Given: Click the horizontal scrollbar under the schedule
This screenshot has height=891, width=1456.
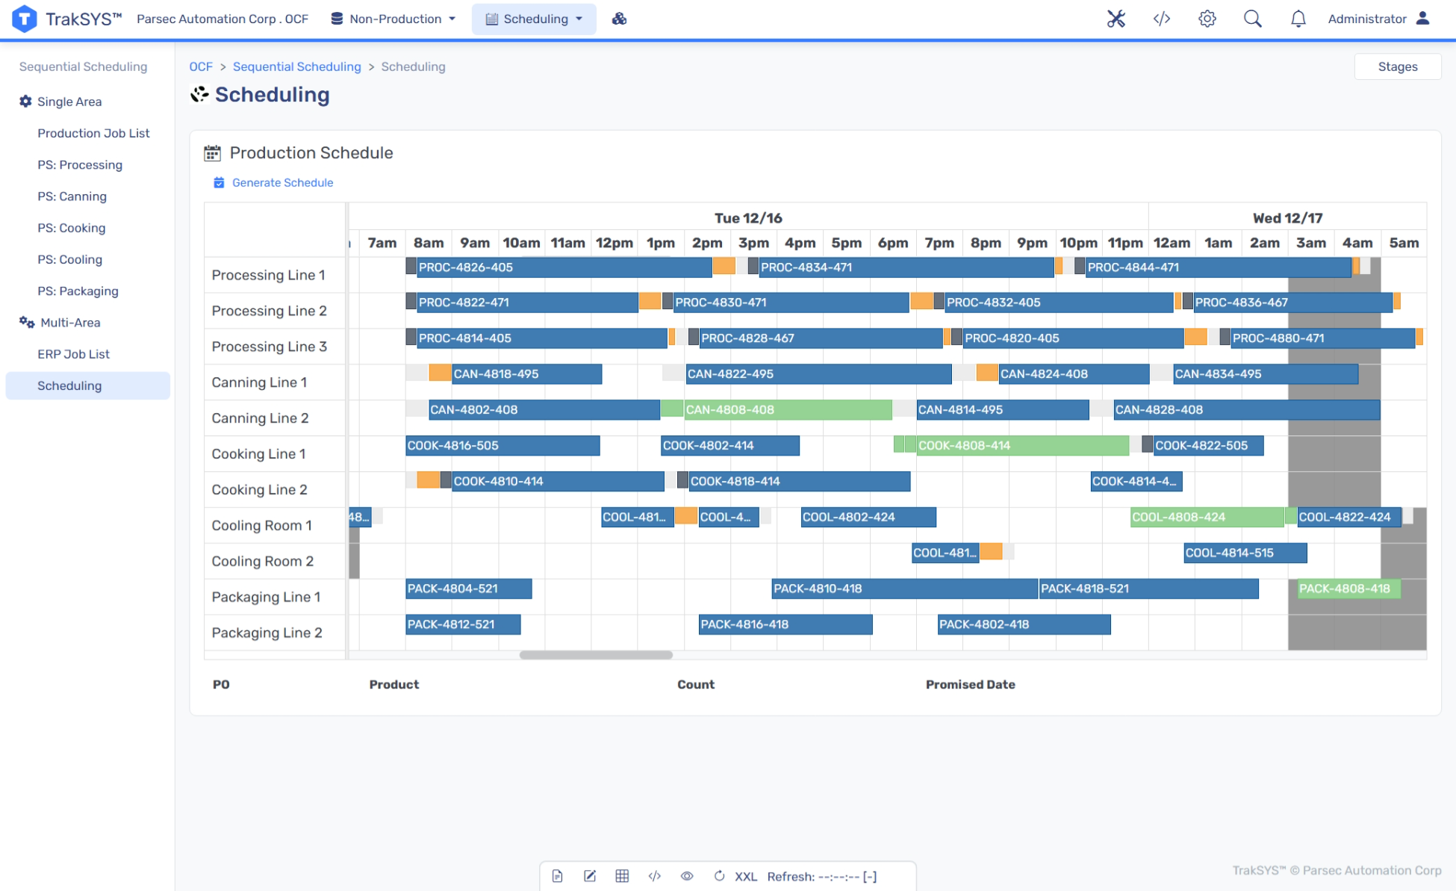Looking at the screenshot, I should (x=596, y=655).
